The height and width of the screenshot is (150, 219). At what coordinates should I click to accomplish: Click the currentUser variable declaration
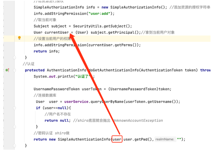pos(57,32)
